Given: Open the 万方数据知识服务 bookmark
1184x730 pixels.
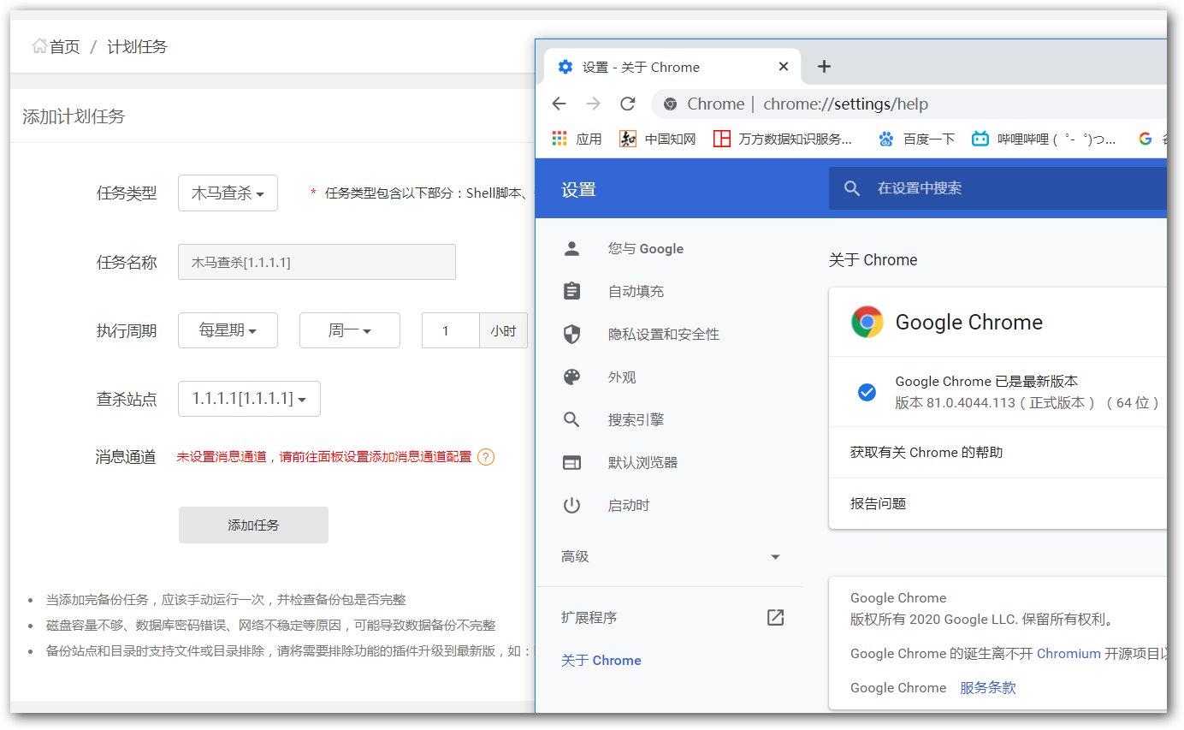Looking at the screenshot, I should [783, 139].
